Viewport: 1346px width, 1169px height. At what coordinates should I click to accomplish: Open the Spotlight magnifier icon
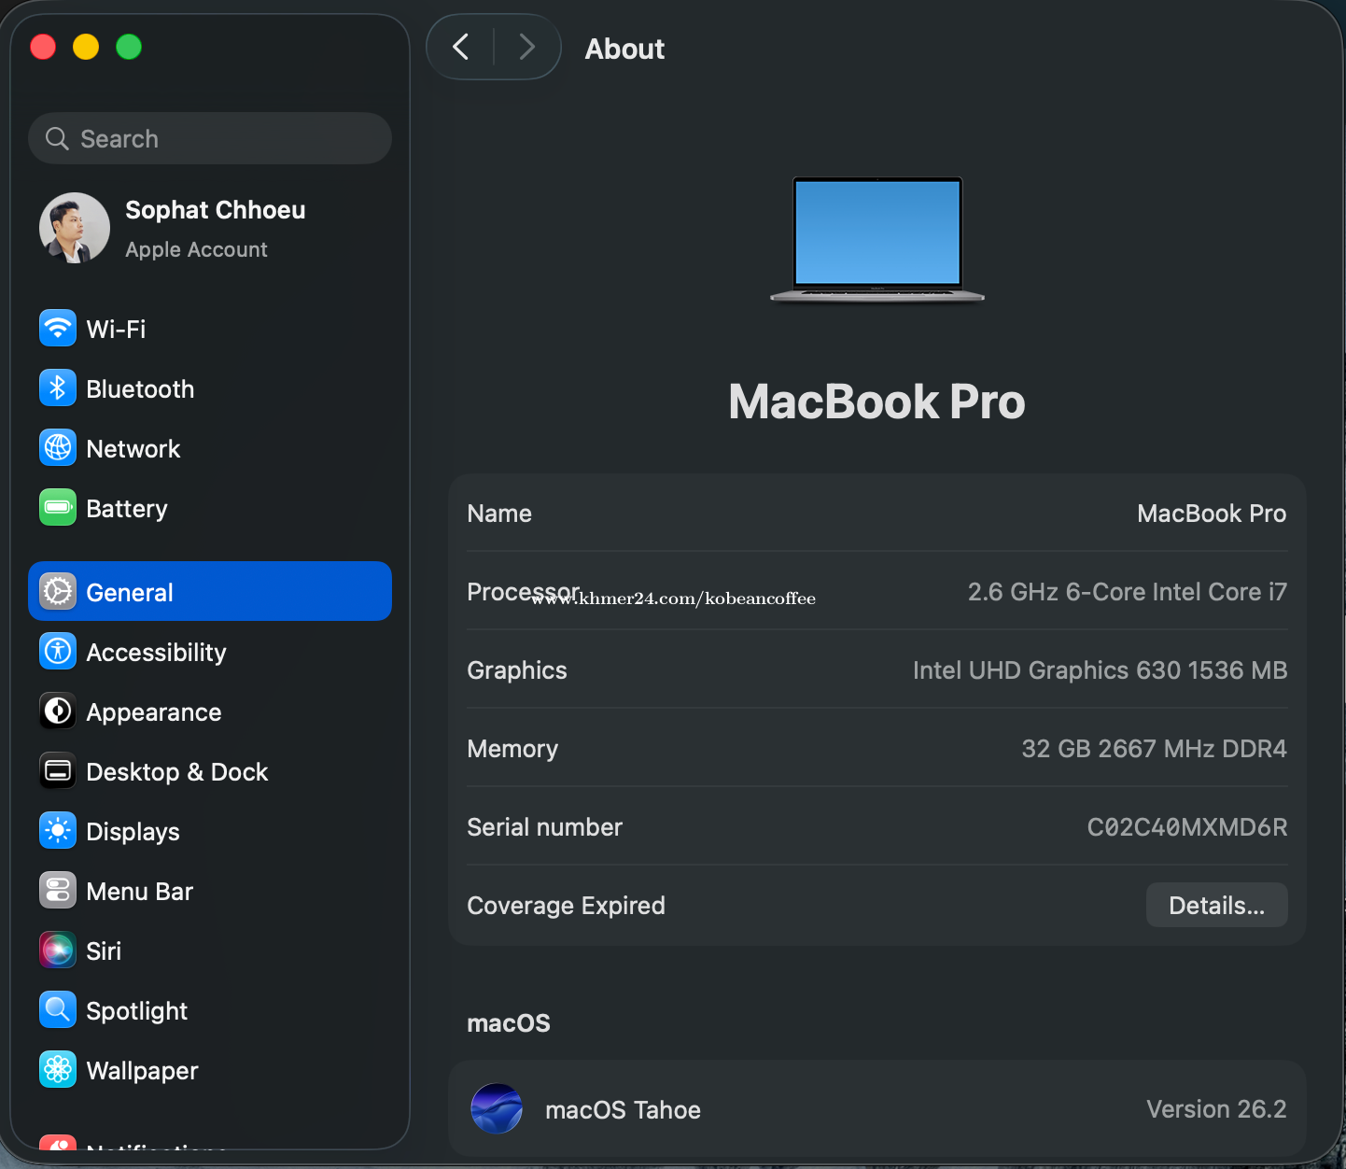58,1010
